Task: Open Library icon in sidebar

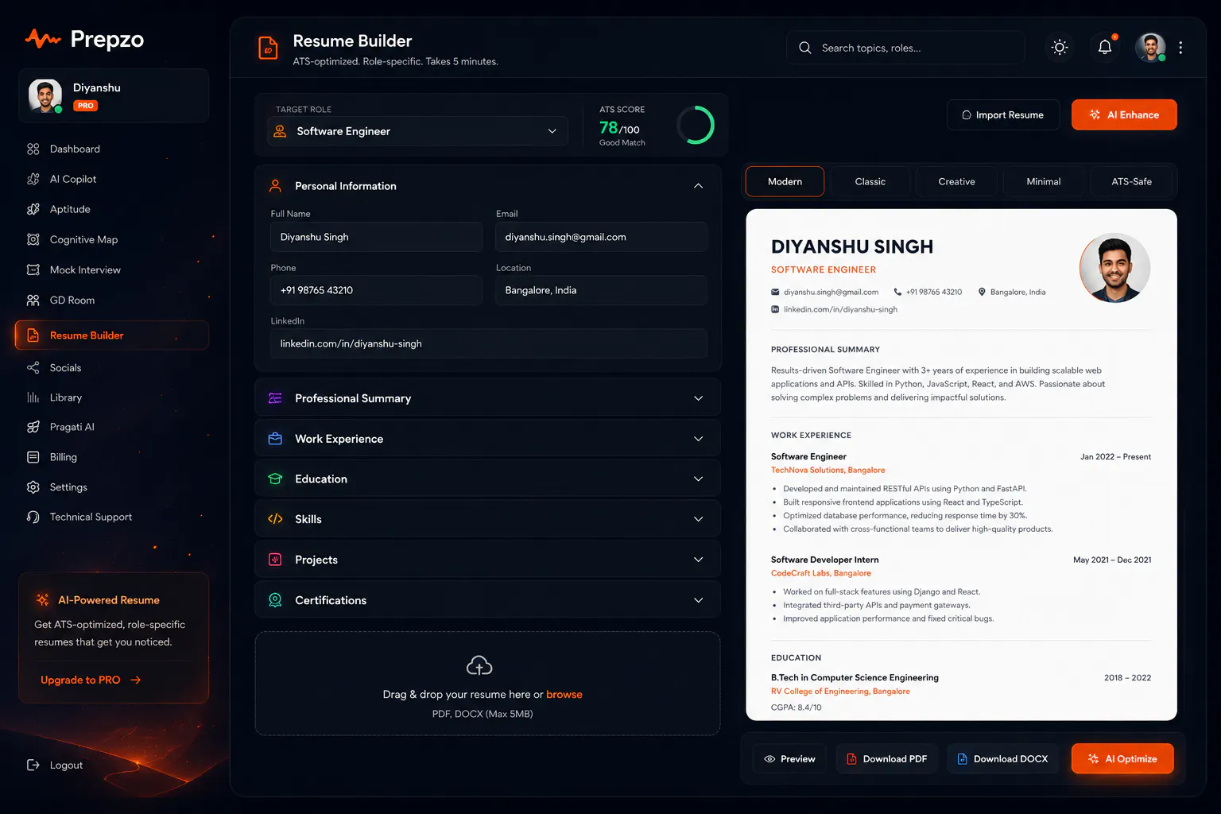Action: pos(33,397)
